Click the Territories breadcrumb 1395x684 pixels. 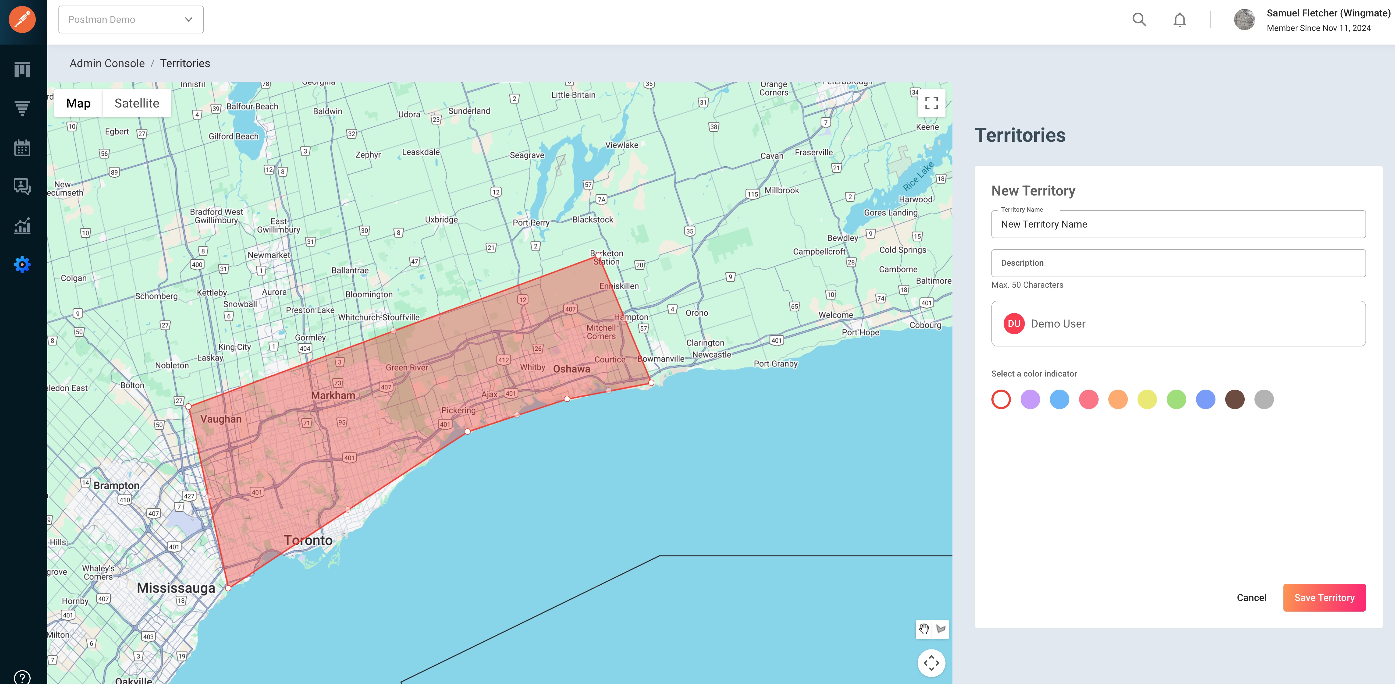click(185, 63)
